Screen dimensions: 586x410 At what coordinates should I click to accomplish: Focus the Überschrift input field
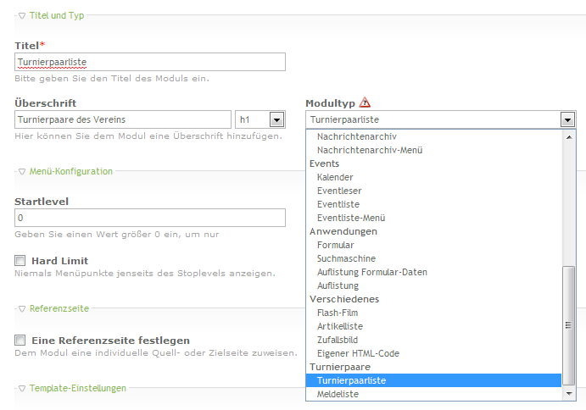(123, 119)
